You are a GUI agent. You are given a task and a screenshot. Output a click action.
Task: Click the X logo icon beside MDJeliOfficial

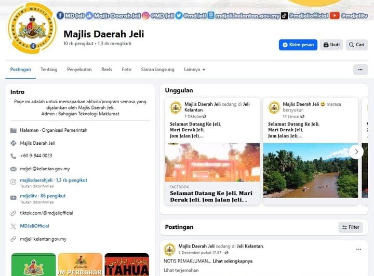[14, 226]
